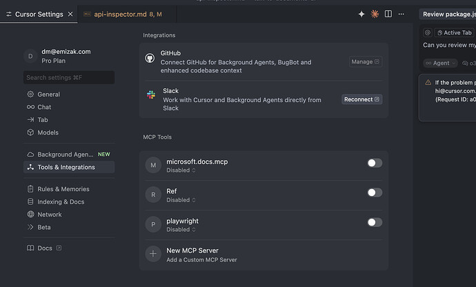Click the sparkle AI icon in editor toolbar
Viewport: 476px width, 287px height.
point(361,14)
